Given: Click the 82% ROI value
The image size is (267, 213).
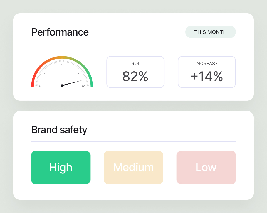Looking at the screenshot, I should pyautogui.click(x=135, y=77).
